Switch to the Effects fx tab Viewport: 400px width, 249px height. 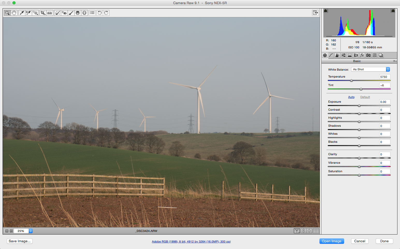(x=362, y=55)
